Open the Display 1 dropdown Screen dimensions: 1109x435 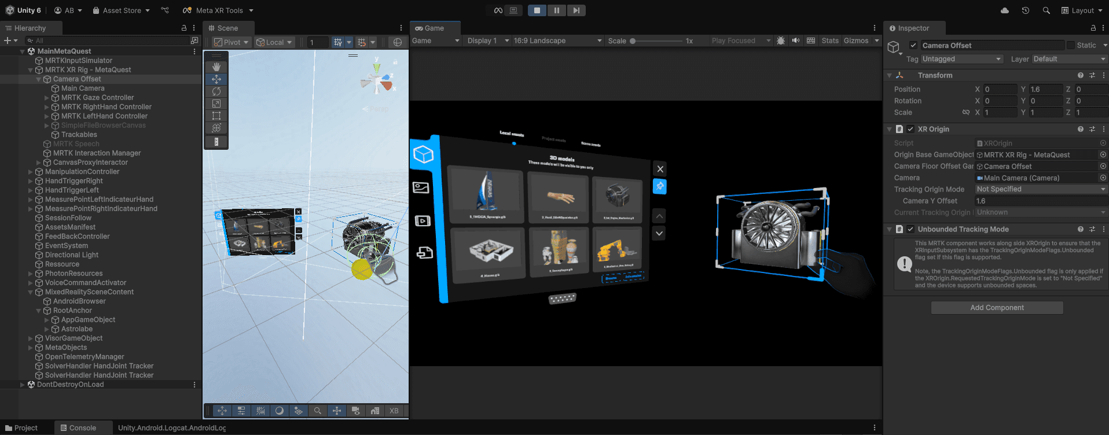tap(489, 40)
